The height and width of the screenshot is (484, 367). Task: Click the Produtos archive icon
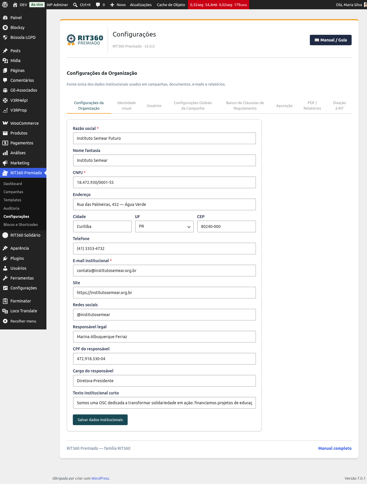pyautogui.click(x=5, y=133)
